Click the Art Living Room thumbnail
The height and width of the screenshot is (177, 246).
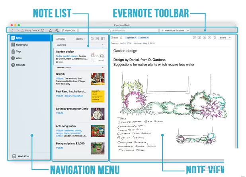tap(98, 131)
